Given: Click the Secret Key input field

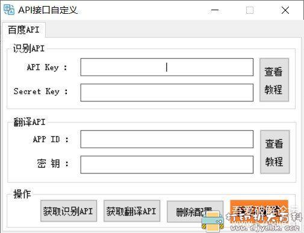Looking at the screenshot, I should point(167,92).
